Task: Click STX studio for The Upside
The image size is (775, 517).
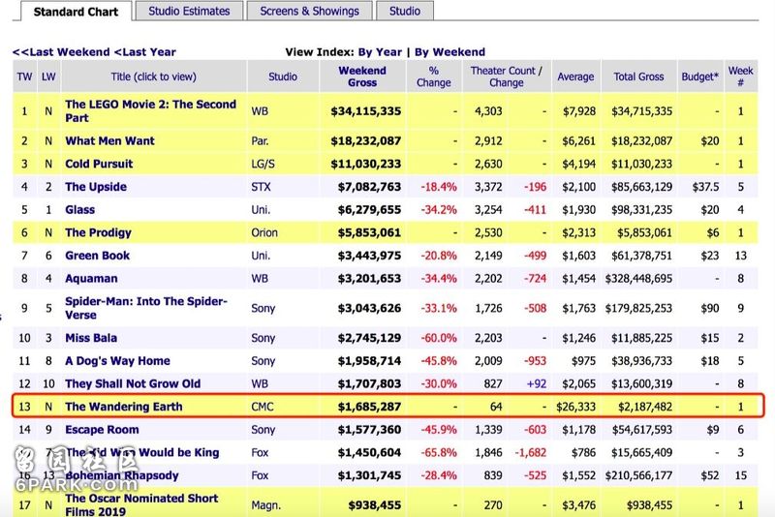Action: pos(261,187)
